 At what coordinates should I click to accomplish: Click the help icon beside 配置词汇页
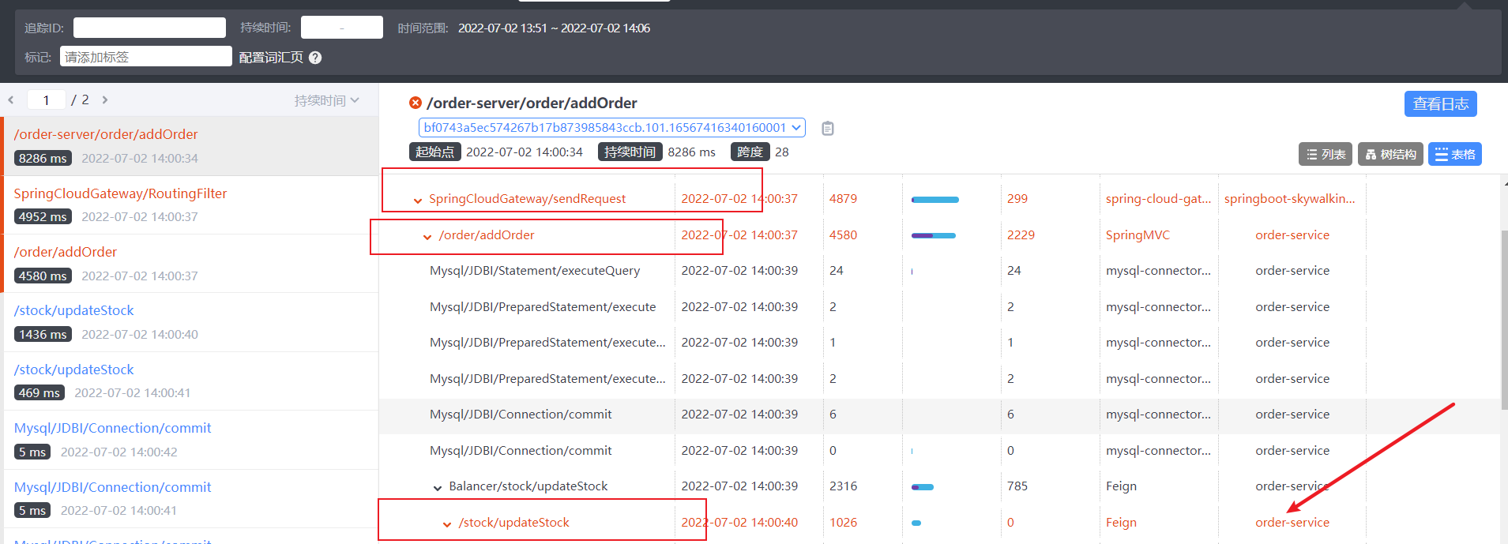(x=315, y=58)
